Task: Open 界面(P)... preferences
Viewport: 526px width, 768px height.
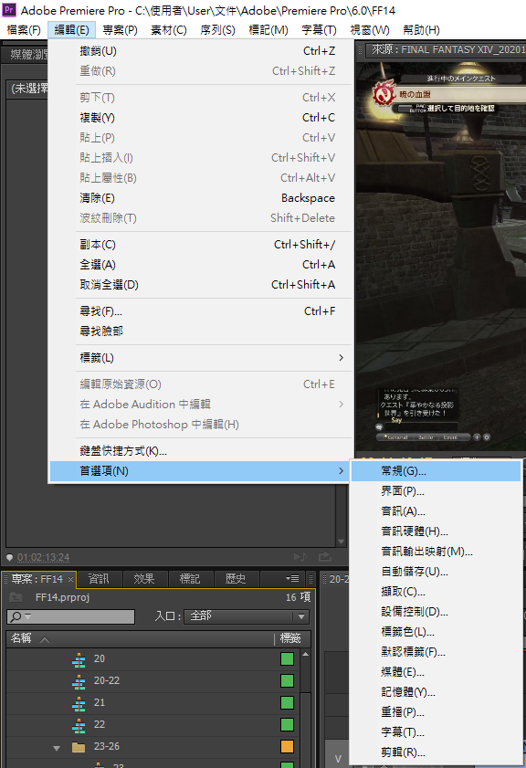Action: pyautogui.click(x=436, y=491)
